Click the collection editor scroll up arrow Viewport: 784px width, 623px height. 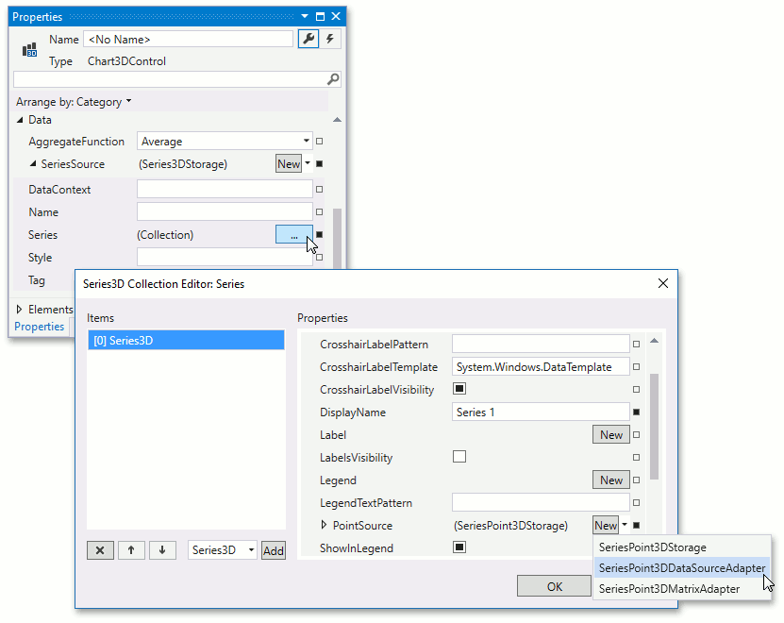click(x=654, y=341)
